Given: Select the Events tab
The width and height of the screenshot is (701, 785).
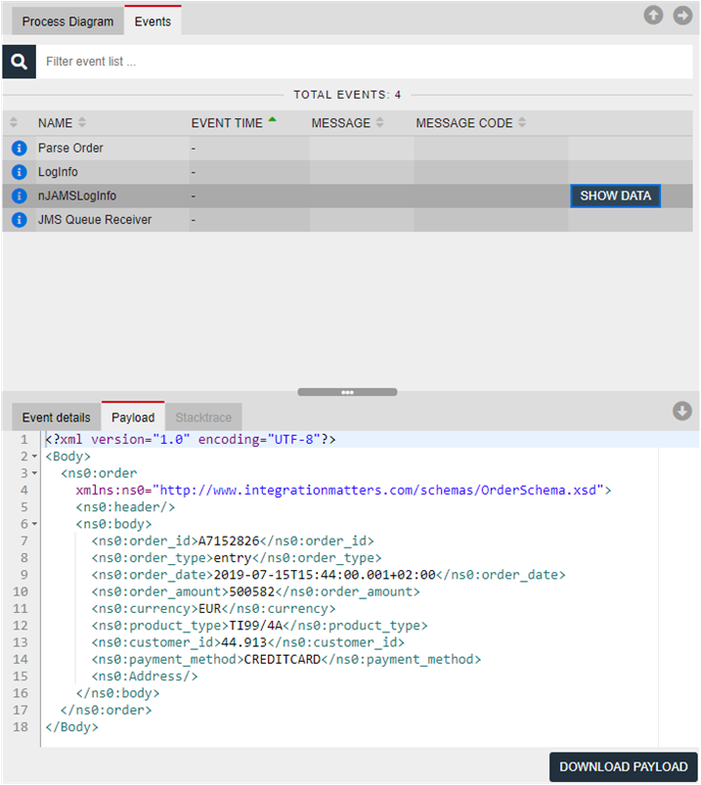Looking at the screenshot, I should 153,22.
